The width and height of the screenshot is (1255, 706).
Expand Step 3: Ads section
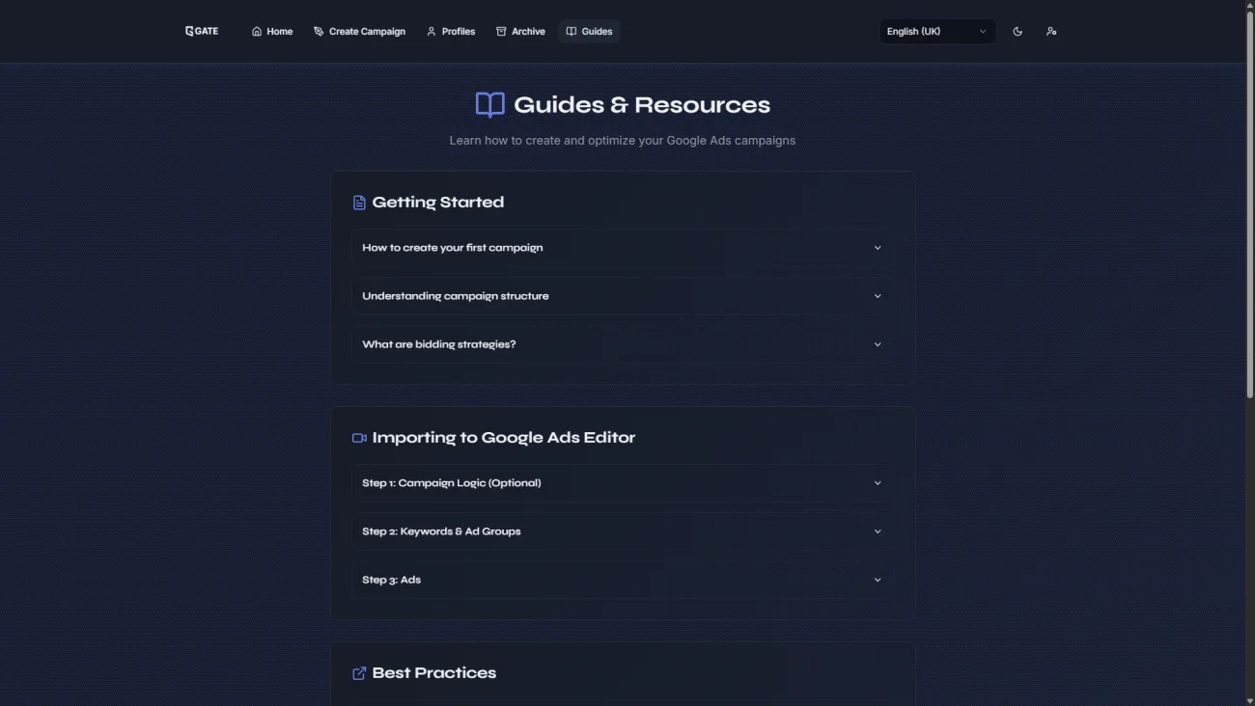tap(622, 580)
